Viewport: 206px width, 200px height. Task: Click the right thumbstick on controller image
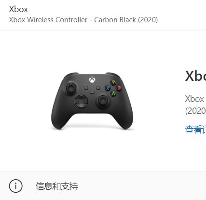tap(103, 101)
